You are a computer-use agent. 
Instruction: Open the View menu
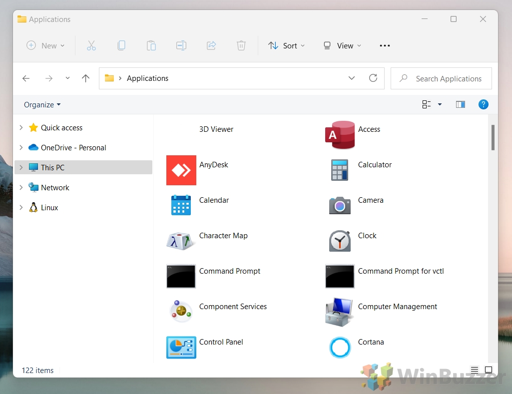click(342, 45)
